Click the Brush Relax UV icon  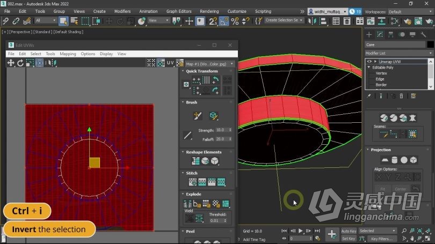[x=213, y=115]
